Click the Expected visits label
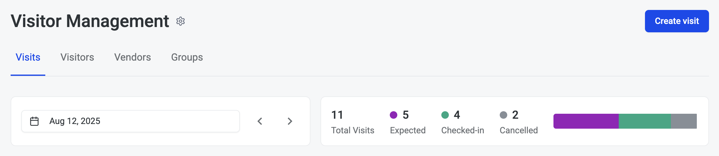The height and width of the screenshot is (156, 719). 408,131
